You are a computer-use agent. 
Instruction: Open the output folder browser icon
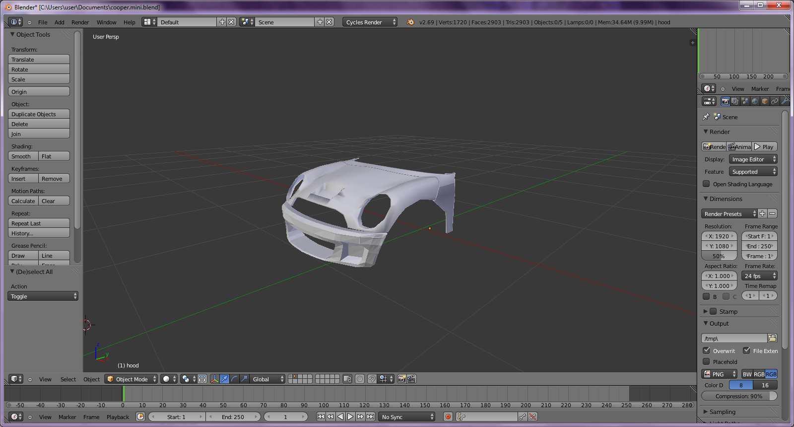772,338
